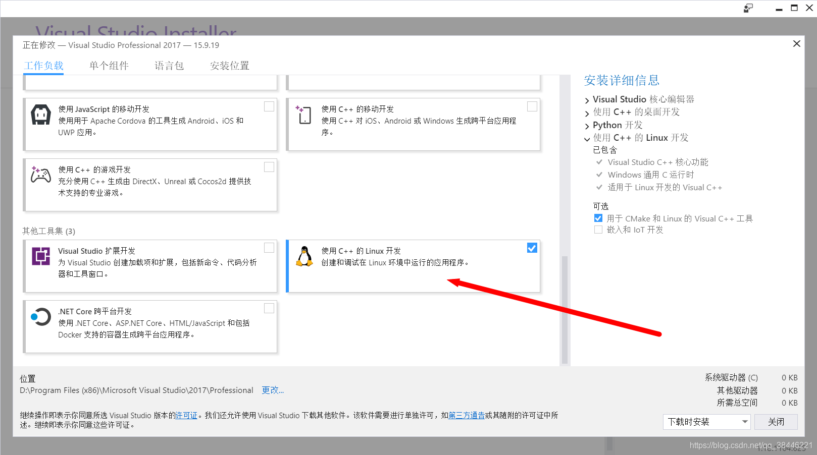This screenshot has height=455, width=817.
Task: Click the Visual Studio extension development icon
Action: point(41,256)
